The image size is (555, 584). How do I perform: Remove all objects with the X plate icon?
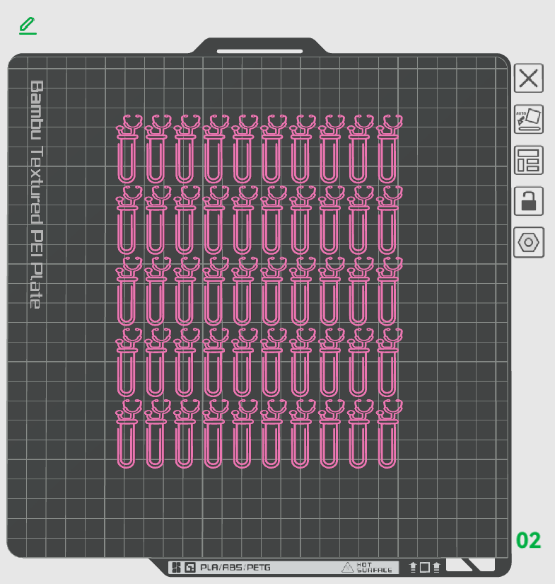[x=529, y=78]
